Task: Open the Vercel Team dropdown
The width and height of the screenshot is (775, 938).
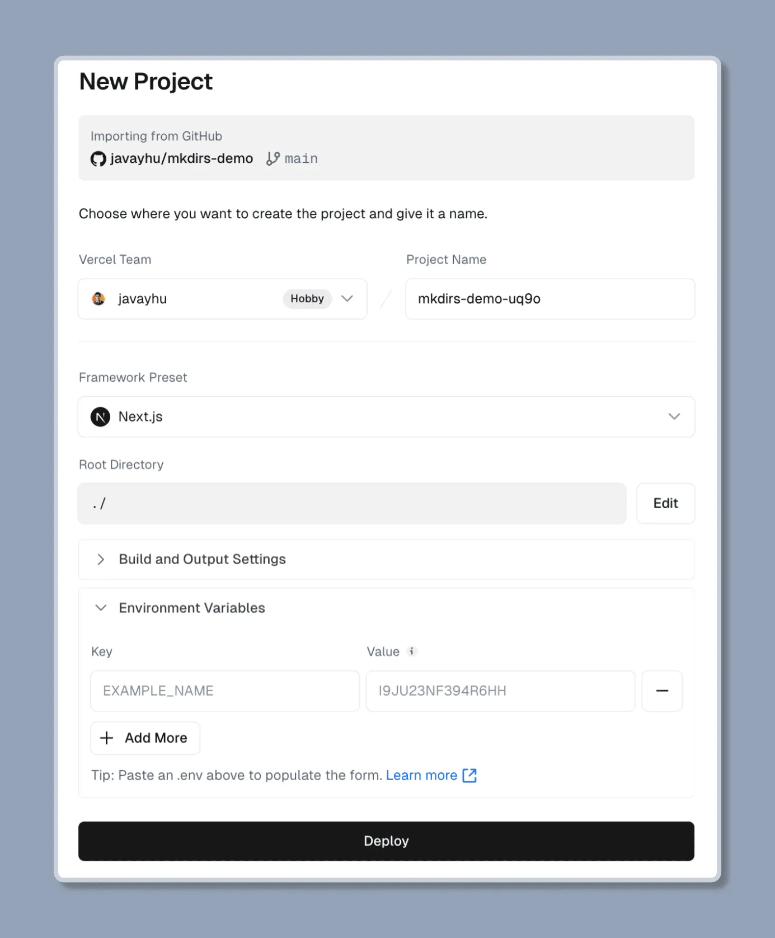Action: 347,298
